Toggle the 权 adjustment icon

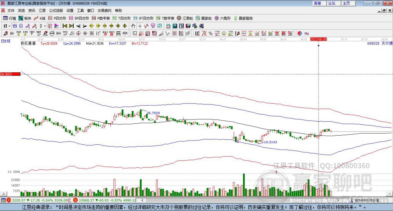pyautogui.click(x=50, y=26)
